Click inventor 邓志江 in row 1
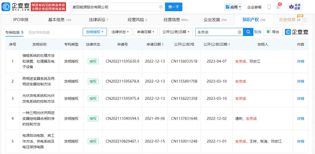Viewport: 315px width, 154px height. pos(255,61)
